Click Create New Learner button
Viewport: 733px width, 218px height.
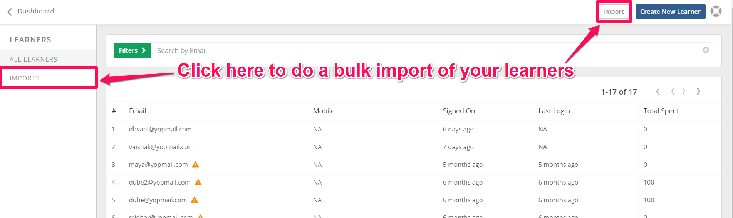coord(671,12)
